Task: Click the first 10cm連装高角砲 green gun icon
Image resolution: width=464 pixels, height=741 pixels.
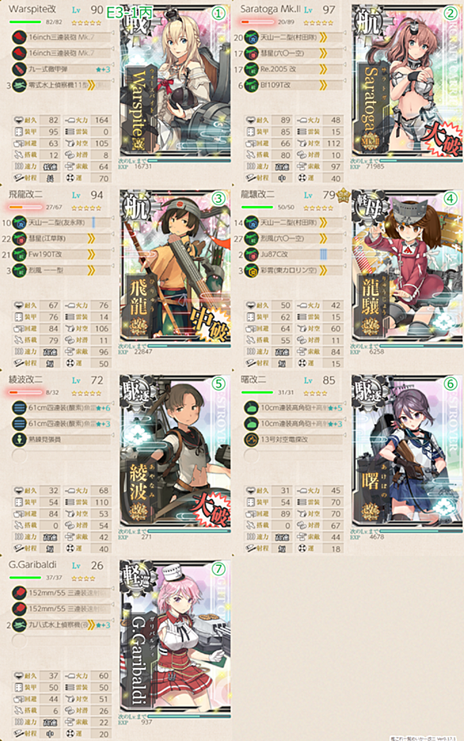Action: (x=251, y=408)
